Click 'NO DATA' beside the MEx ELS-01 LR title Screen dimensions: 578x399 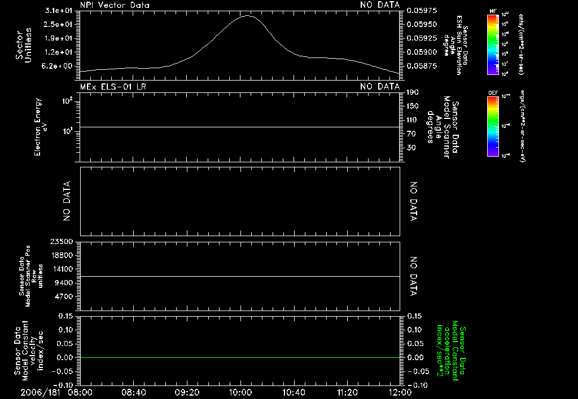coord(380,86)
